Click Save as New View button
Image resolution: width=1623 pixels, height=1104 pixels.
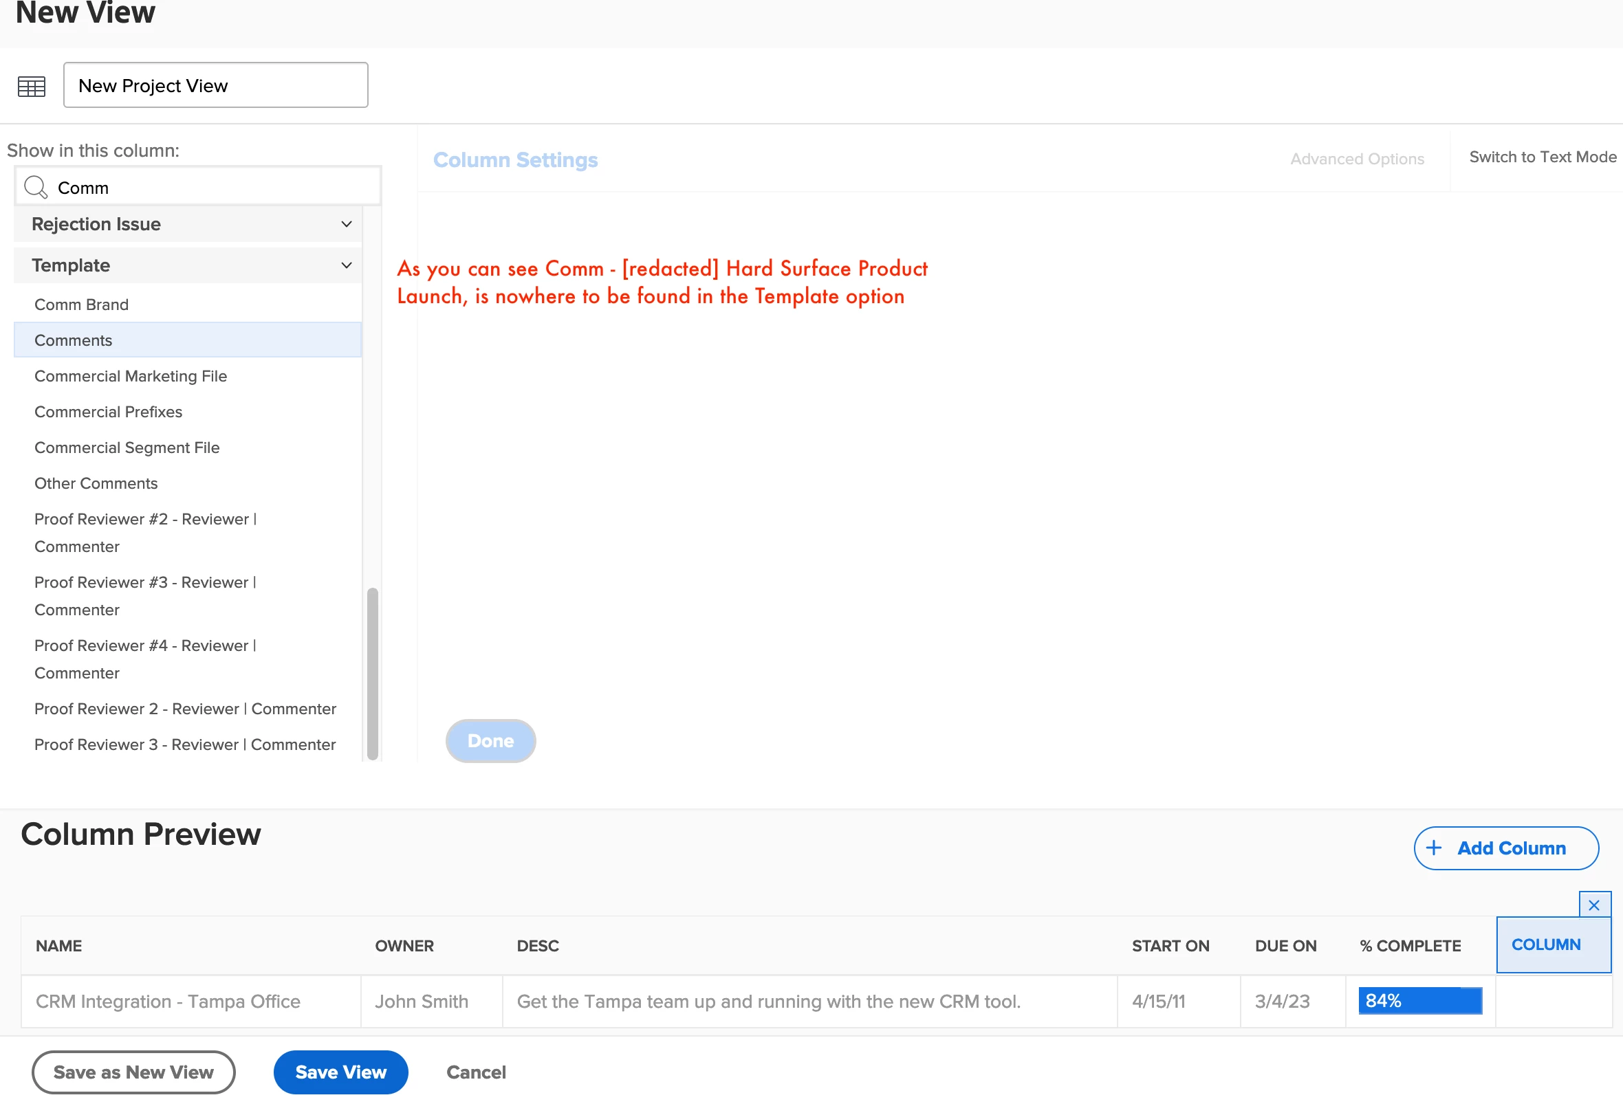pos(133,1072)
